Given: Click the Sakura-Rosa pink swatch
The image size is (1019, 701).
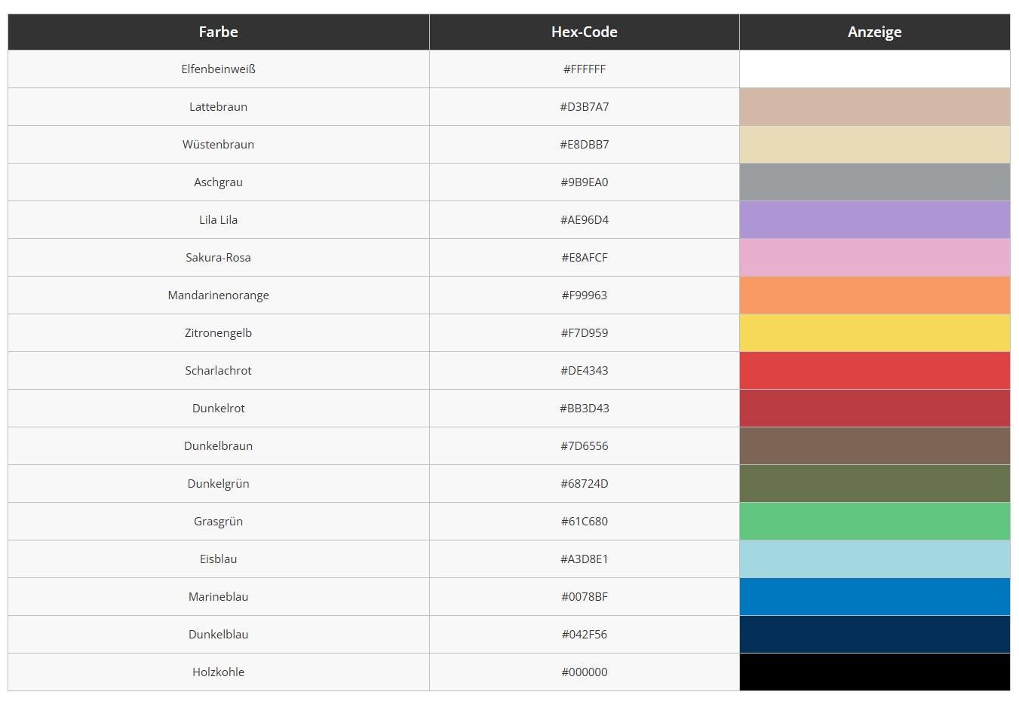Looking at the screenshot, I should click(x=874, y=257).
